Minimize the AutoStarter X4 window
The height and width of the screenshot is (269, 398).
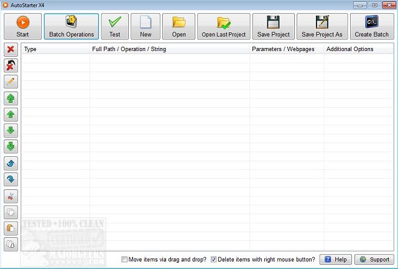[x=360, y=5]
